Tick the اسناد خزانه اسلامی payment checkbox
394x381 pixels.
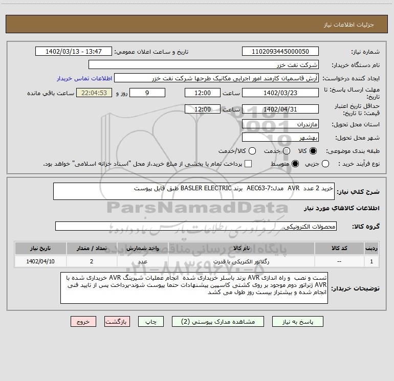point(248,164)
